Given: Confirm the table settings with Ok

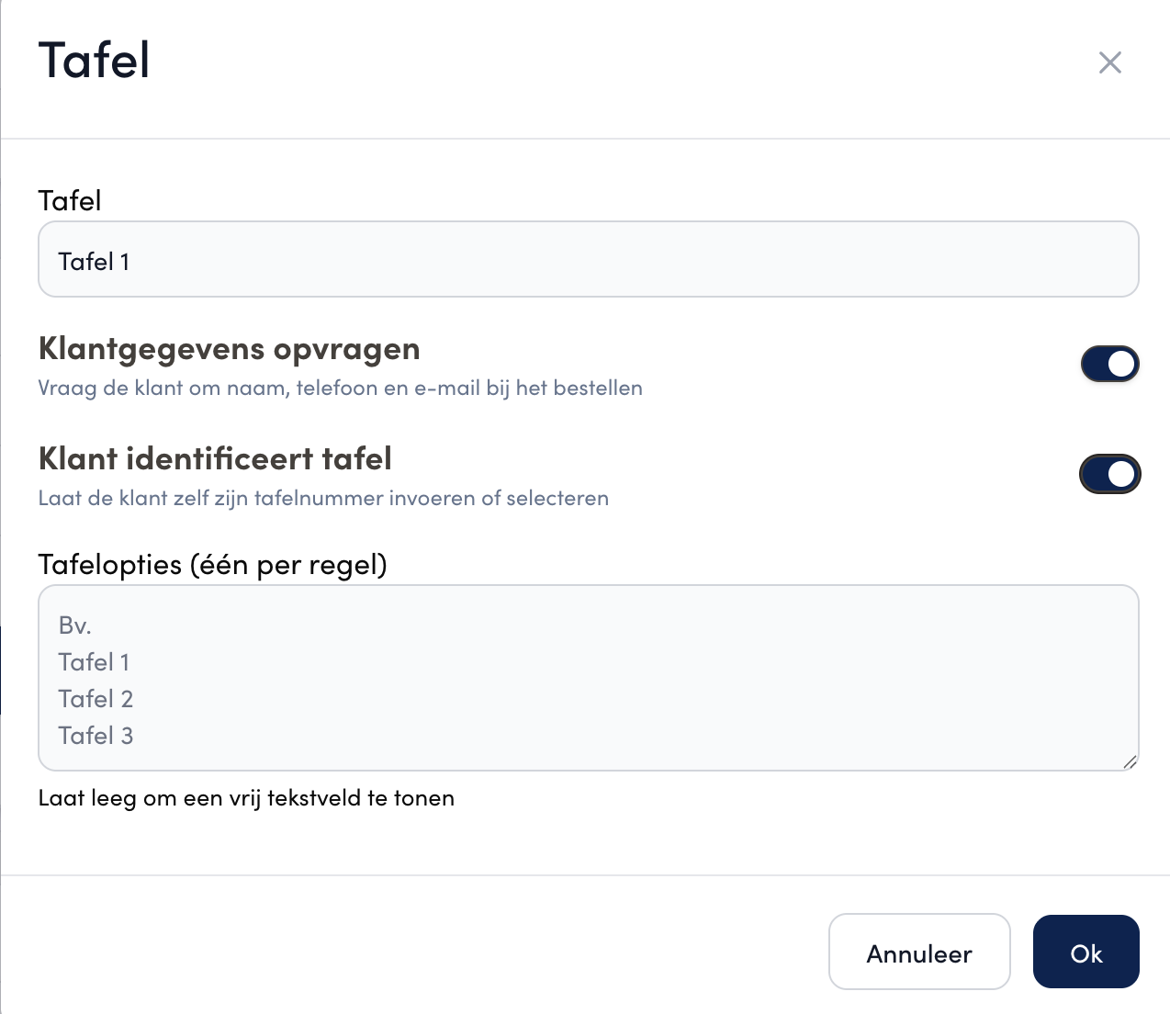Looking at the screenshot, I should [x=1086, y=952].
